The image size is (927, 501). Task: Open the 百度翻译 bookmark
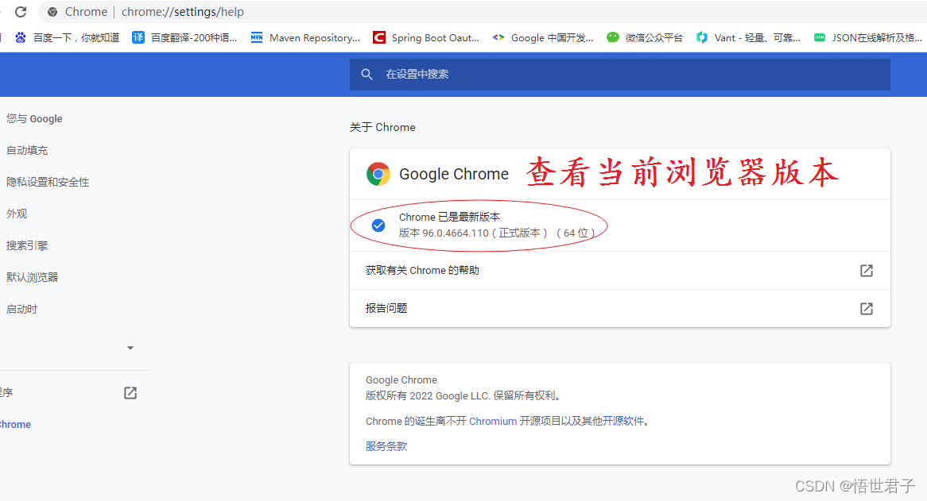[x=184, y=38]
